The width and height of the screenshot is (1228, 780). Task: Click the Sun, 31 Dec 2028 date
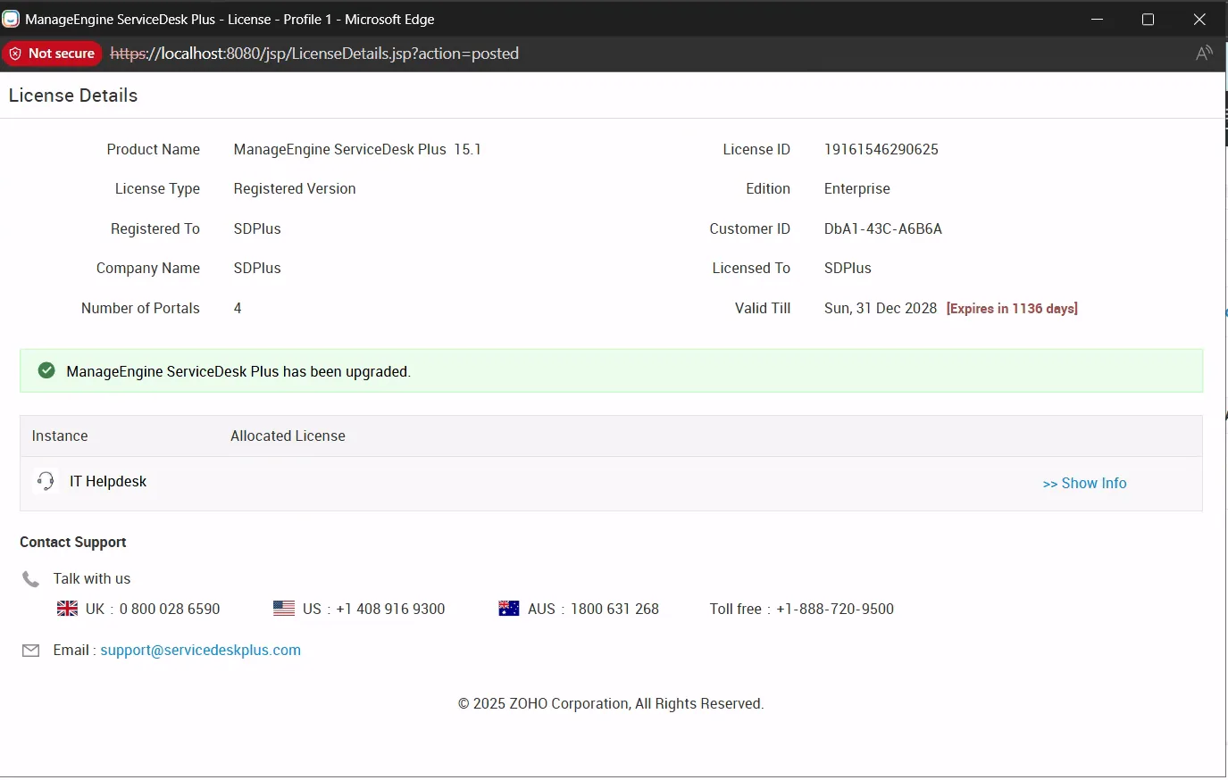pos(881,309)
